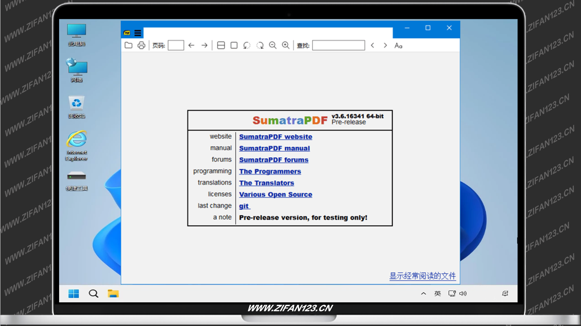This screenshot has width=581, height=326.
Task: Switch input language indicator
Action: point(437,294)
